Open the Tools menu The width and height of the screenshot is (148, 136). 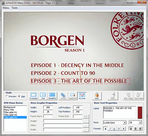(15, 8)
